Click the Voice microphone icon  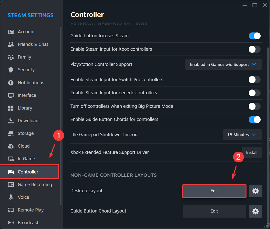[x=11, y=197]
